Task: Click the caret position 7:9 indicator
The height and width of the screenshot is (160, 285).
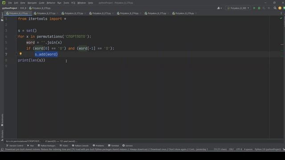Action: [x=220, y=149]
